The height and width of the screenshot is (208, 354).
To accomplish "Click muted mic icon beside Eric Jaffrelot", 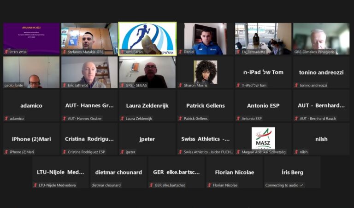I will point(65,85).
